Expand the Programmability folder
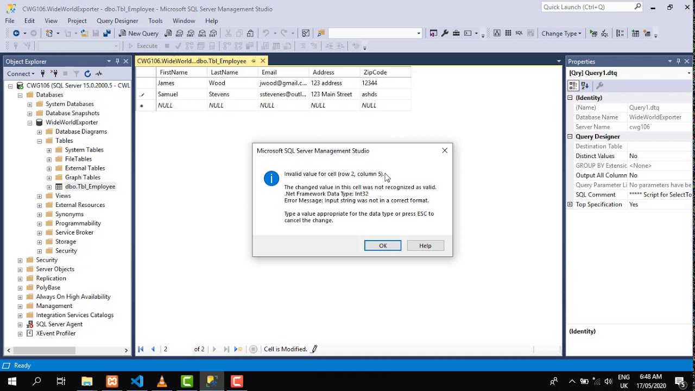The image size is (695, 391). click(x=40, y=224)
